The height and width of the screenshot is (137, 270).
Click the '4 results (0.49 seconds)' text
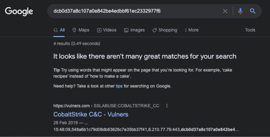(x=77, y=44)
